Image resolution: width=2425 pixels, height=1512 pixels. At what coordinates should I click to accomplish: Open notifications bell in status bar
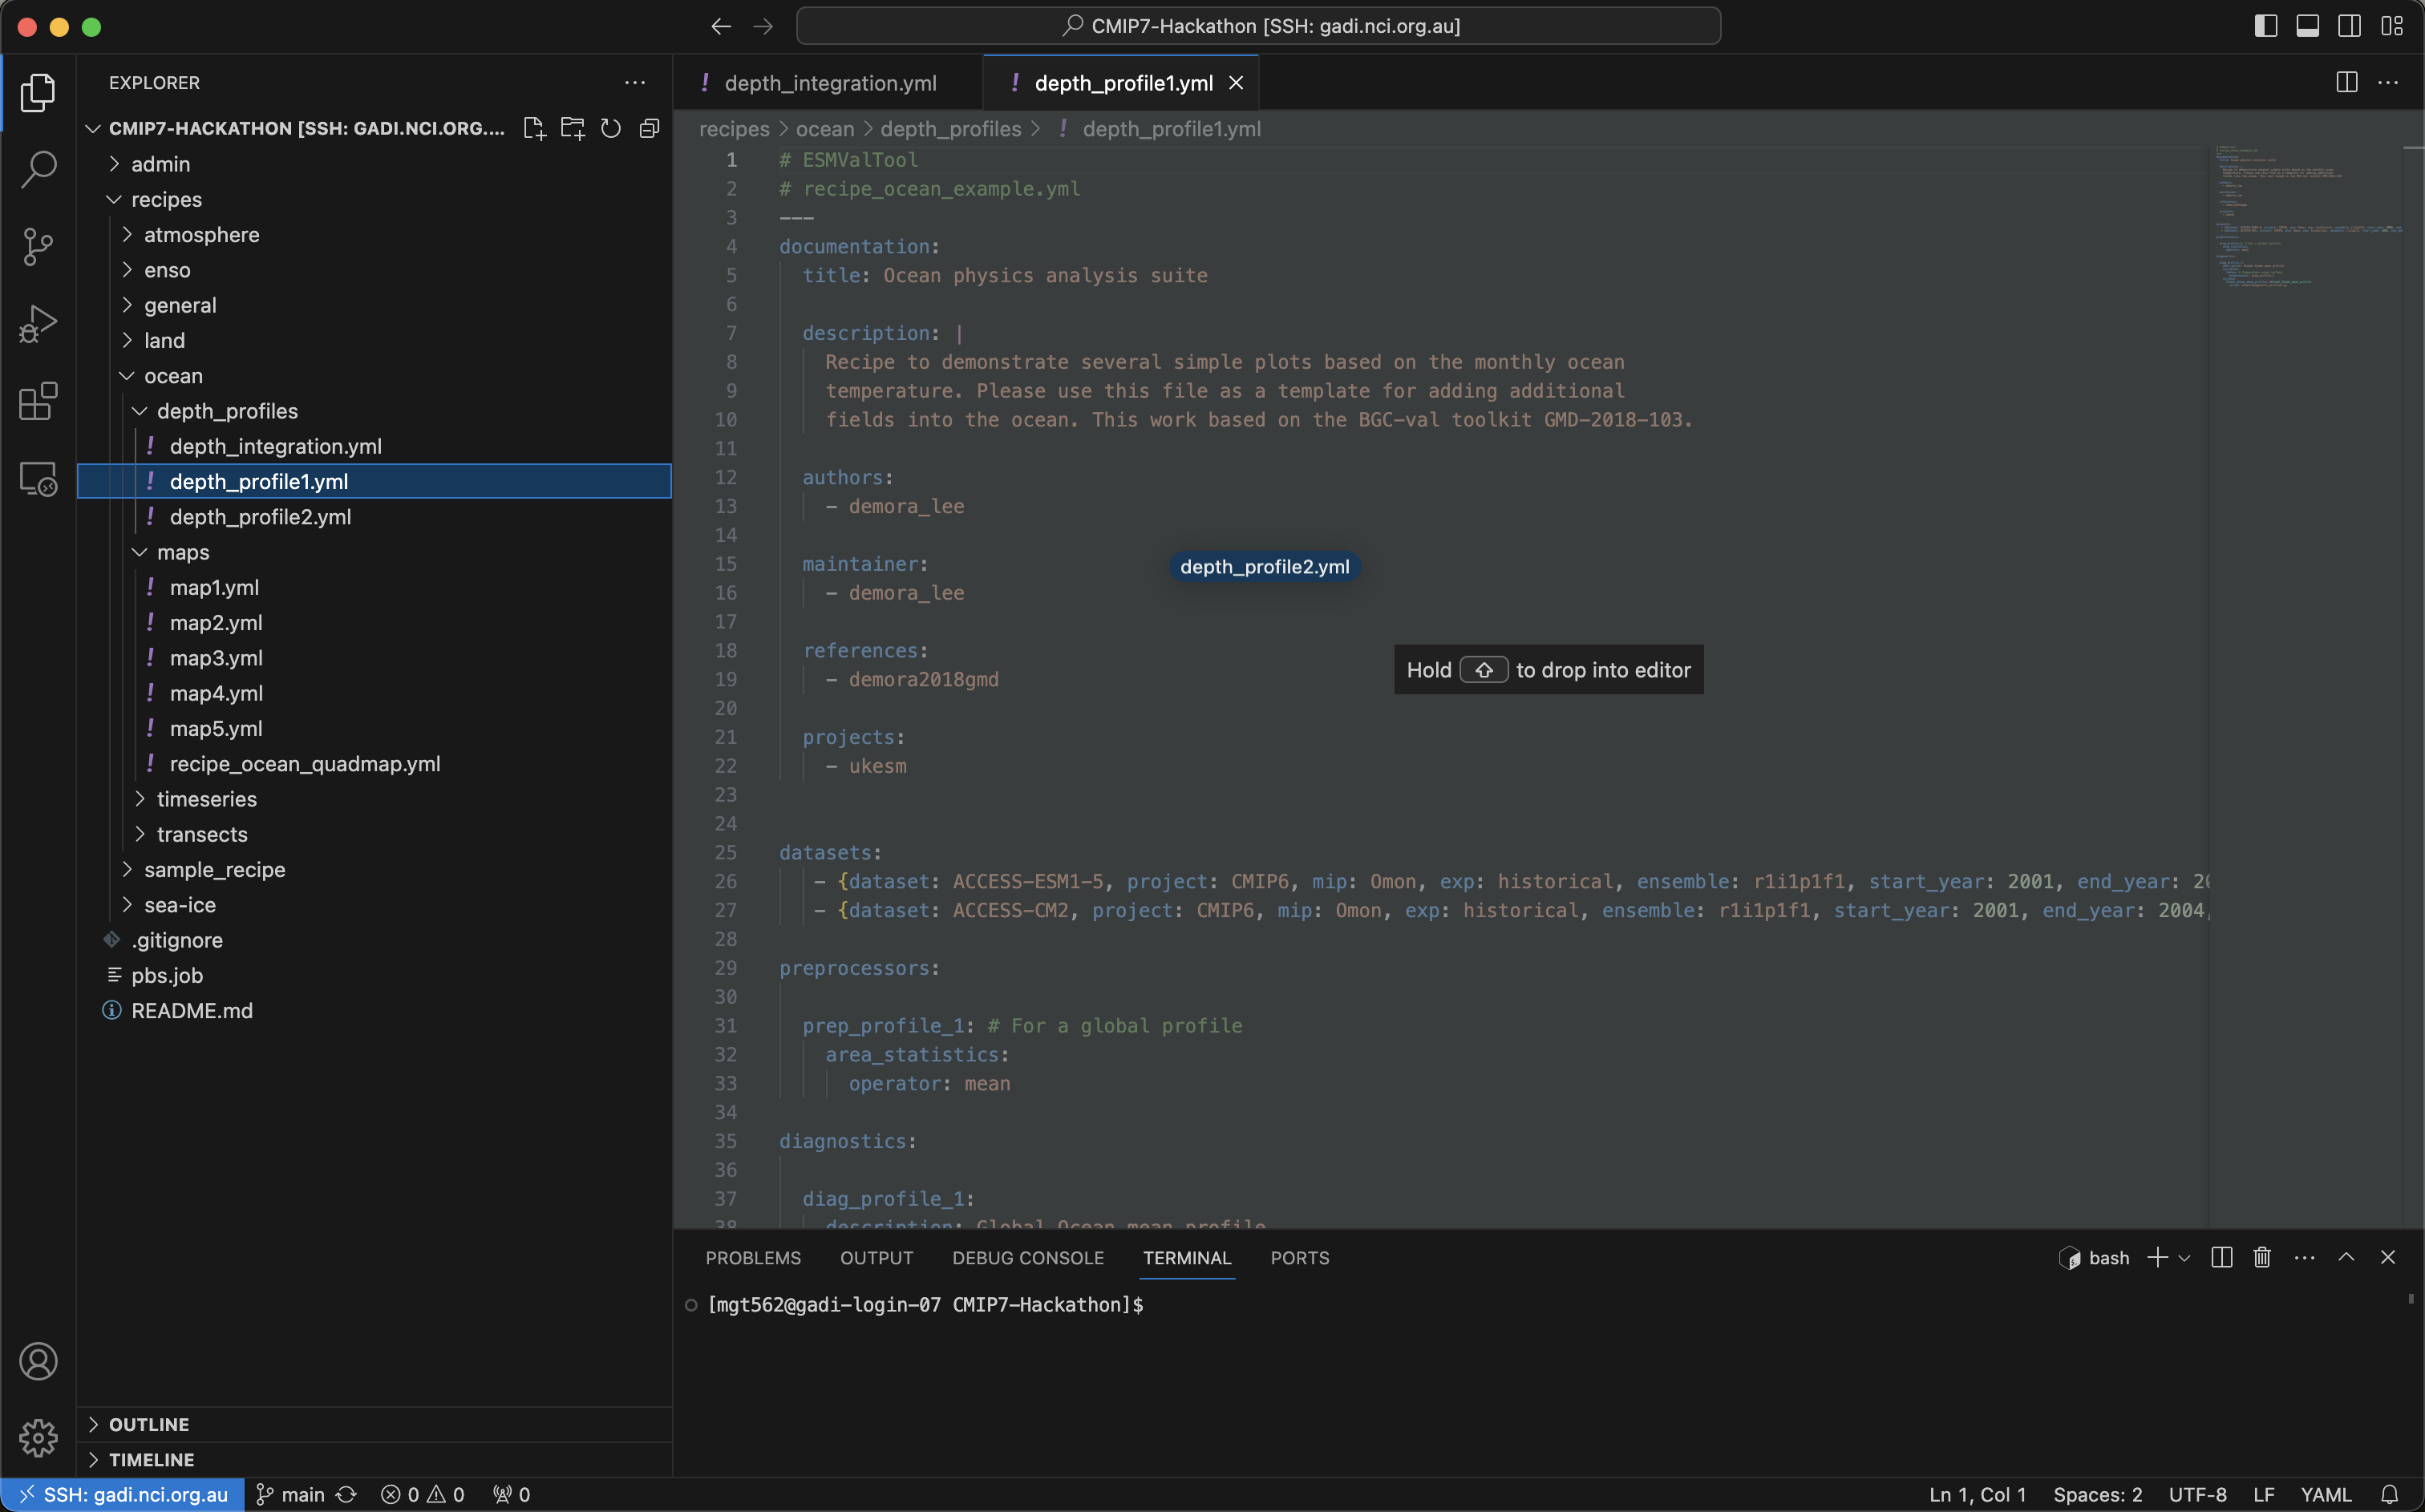click(2390, 1495)
